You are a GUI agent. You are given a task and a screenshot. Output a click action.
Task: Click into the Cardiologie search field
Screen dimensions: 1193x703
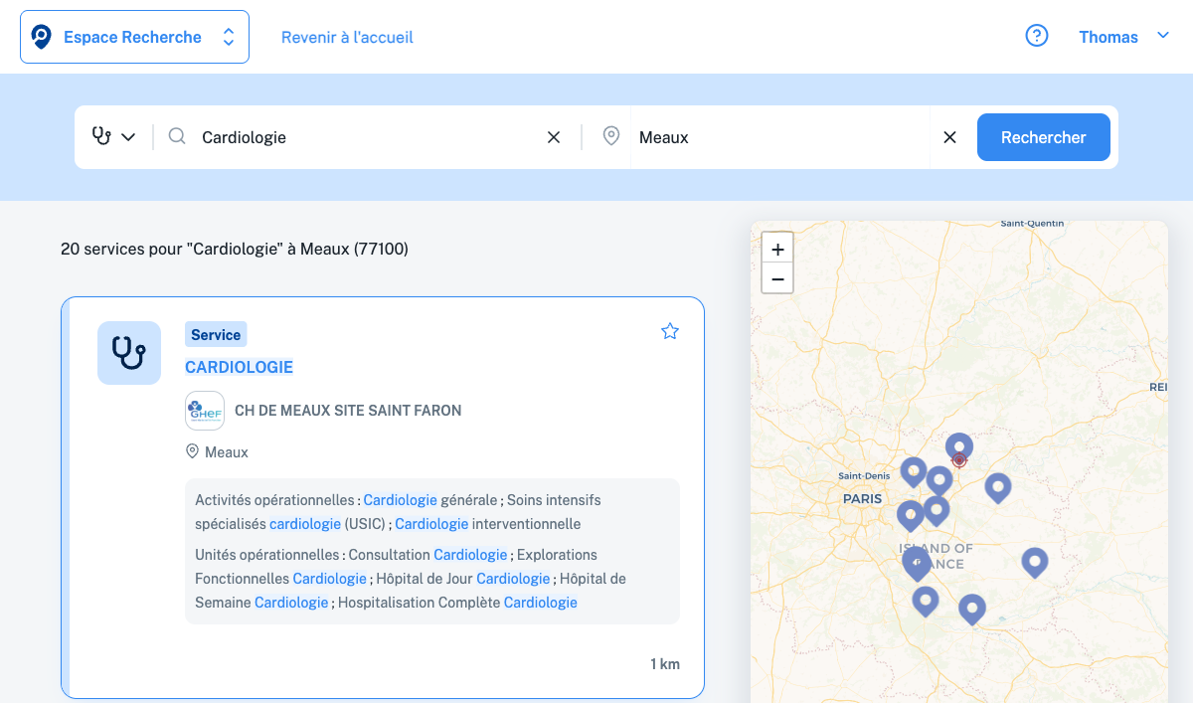pos(368,137)
